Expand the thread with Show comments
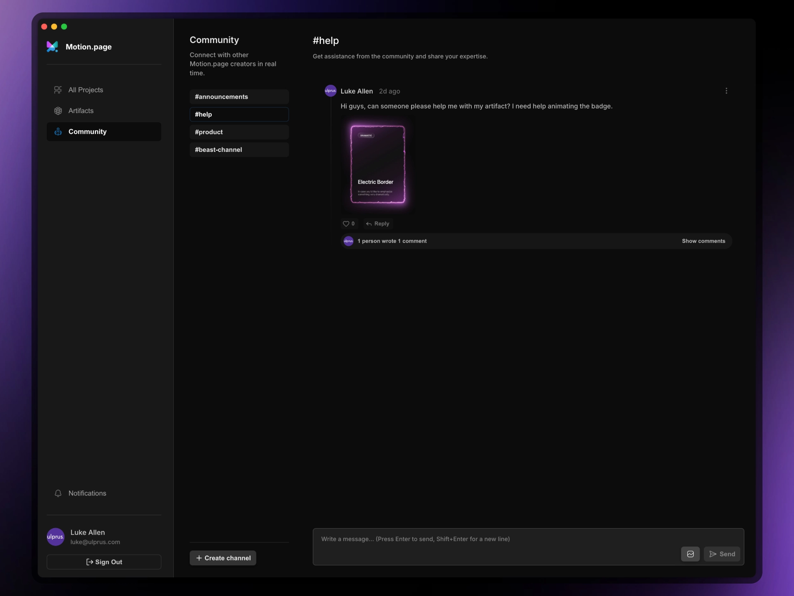The width and height of the screenshot is (794, 596). (x=703, y=241)
